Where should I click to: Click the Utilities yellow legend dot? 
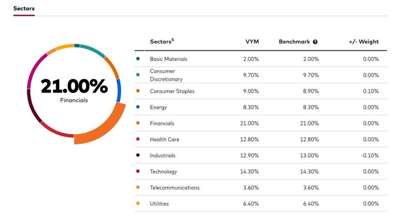138,203
